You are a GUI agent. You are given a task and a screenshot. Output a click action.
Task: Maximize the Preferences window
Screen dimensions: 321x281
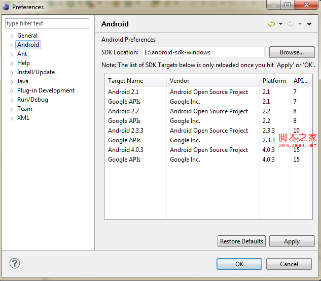288,5
